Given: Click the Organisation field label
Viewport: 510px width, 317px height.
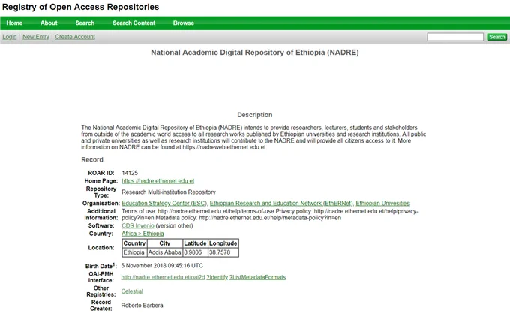Looking at the screenshot, I should point(100,204).
